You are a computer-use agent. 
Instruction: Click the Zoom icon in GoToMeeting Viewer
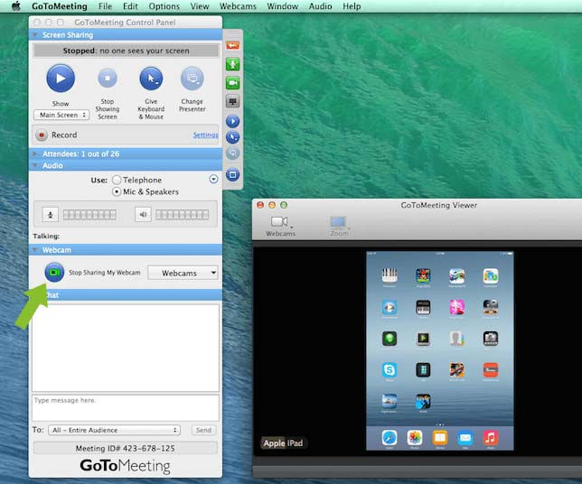(x=339, y=222)
